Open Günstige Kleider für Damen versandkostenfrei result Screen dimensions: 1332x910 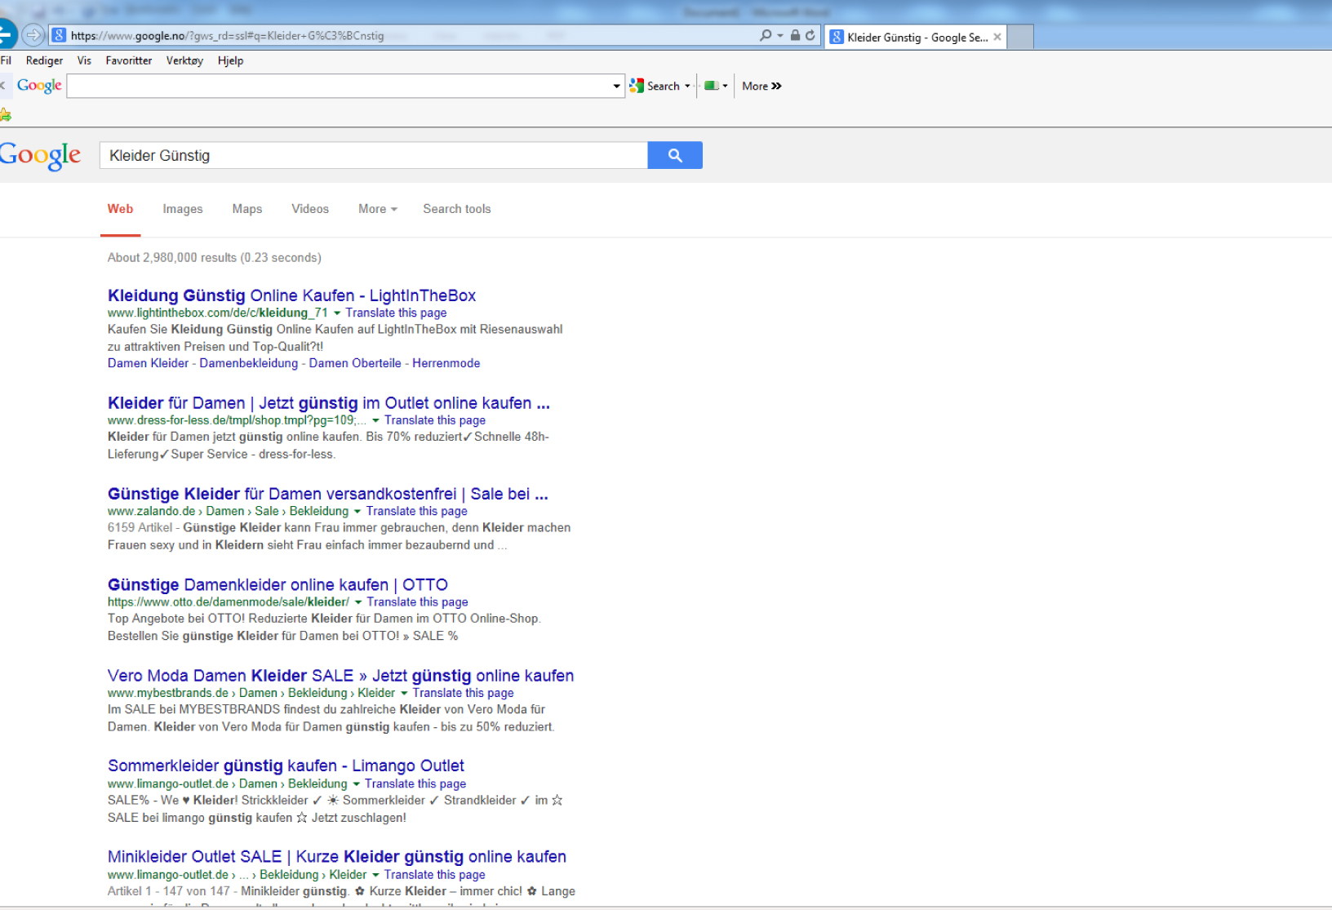(x=328, y=494)
